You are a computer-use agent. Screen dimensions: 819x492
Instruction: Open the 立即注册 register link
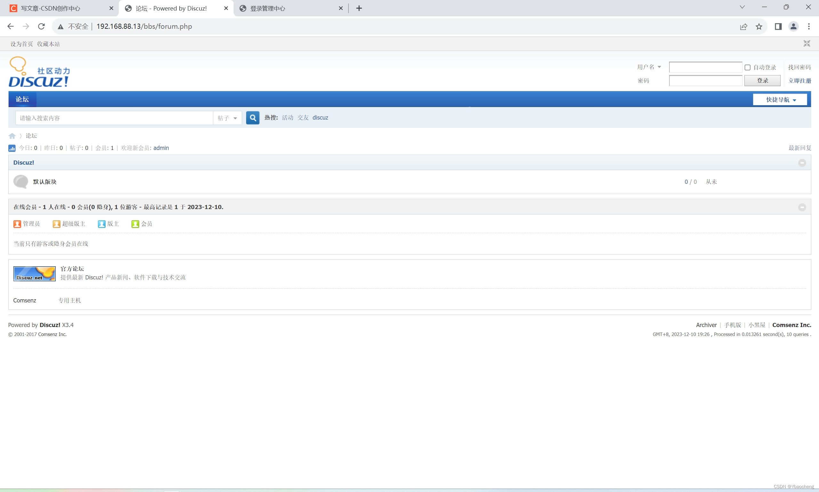pos(799,81)
